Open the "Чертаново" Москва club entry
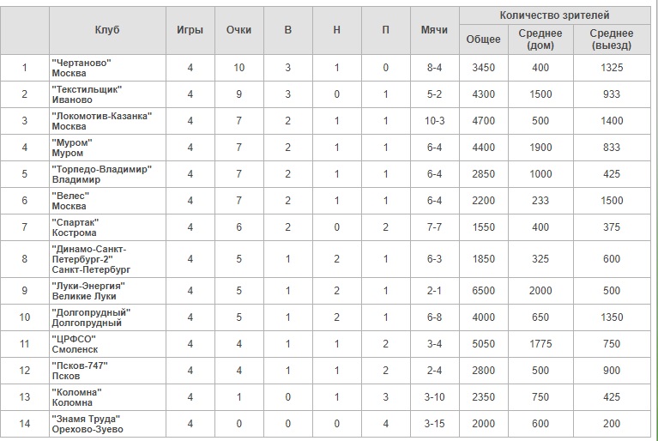Image resolution: width=658 pixels, height=441 pixels. [x=81, y=68]
